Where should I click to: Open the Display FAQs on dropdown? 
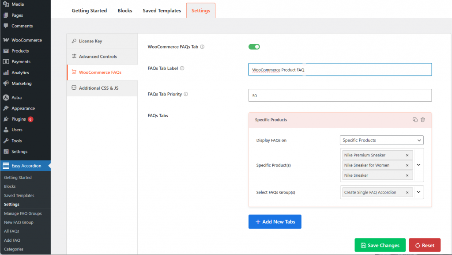click(x=382, y=140)
